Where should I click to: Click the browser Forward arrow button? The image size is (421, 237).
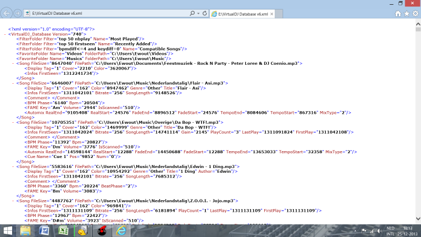[x=17, y=13]
